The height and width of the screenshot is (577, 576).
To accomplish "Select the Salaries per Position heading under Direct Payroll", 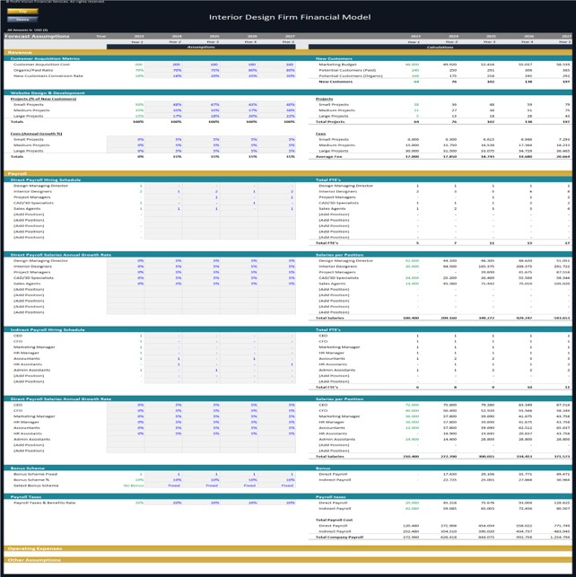I will click(339, 255).
